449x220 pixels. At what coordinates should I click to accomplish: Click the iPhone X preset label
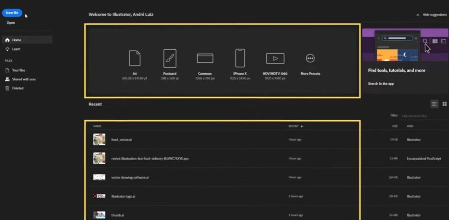click(240, 74)
